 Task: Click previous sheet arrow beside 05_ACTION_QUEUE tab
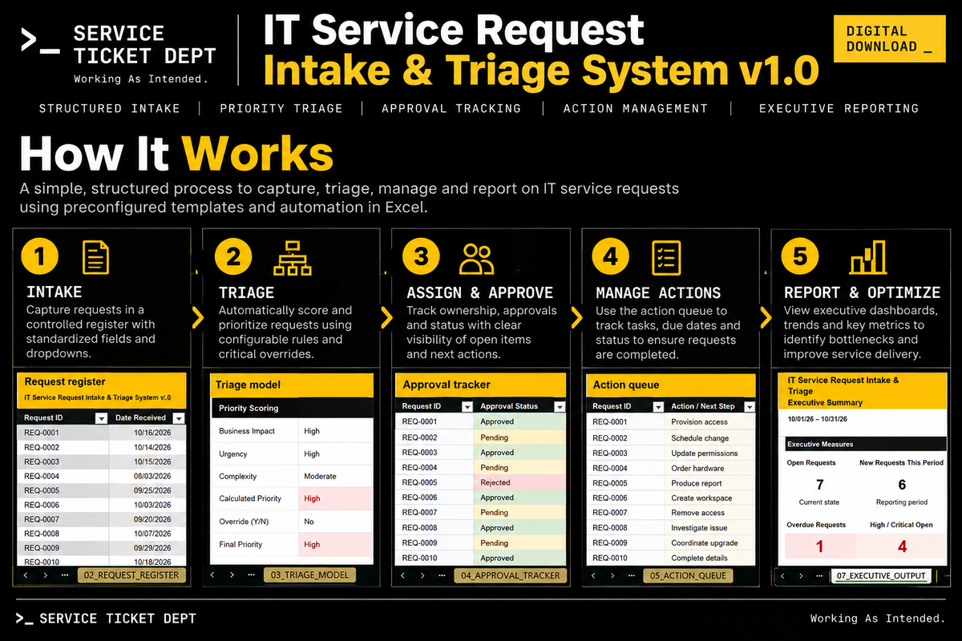592,575
